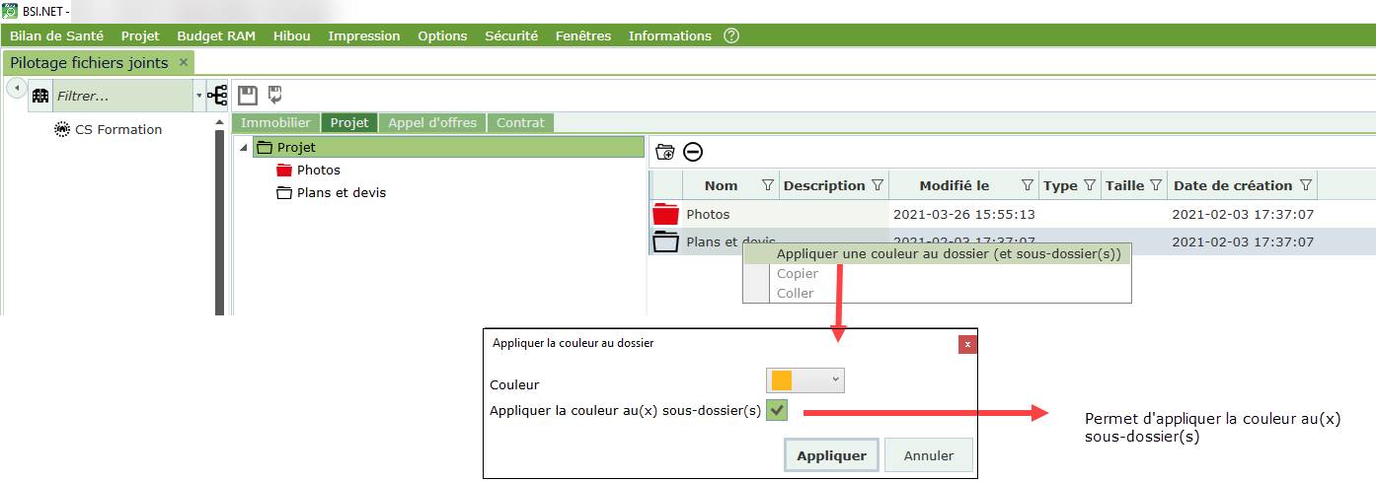
Task: Open the Nom column filter funnel
Action: click(x=768, y=185)
